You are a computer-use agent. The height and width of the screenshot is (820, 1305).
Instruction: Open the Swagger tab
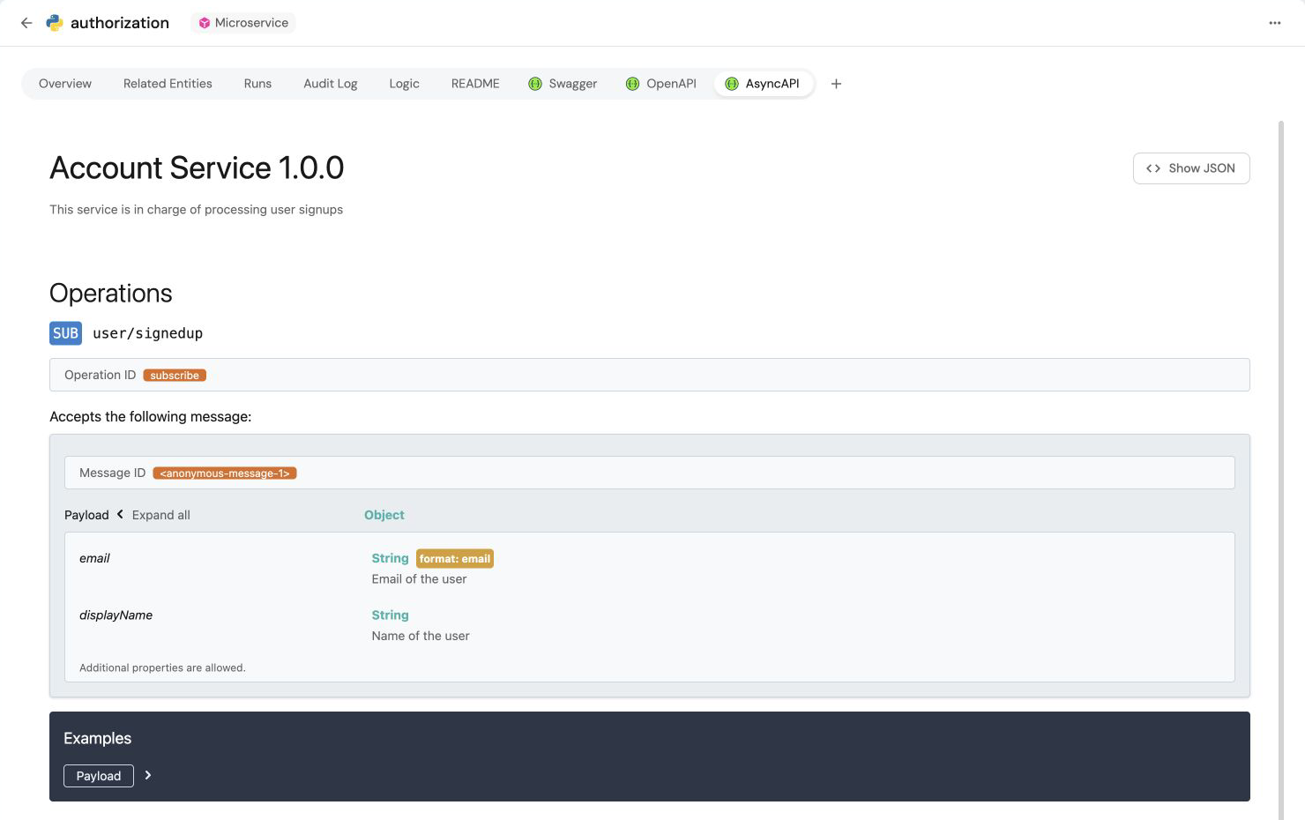click(x=563, y=84)
